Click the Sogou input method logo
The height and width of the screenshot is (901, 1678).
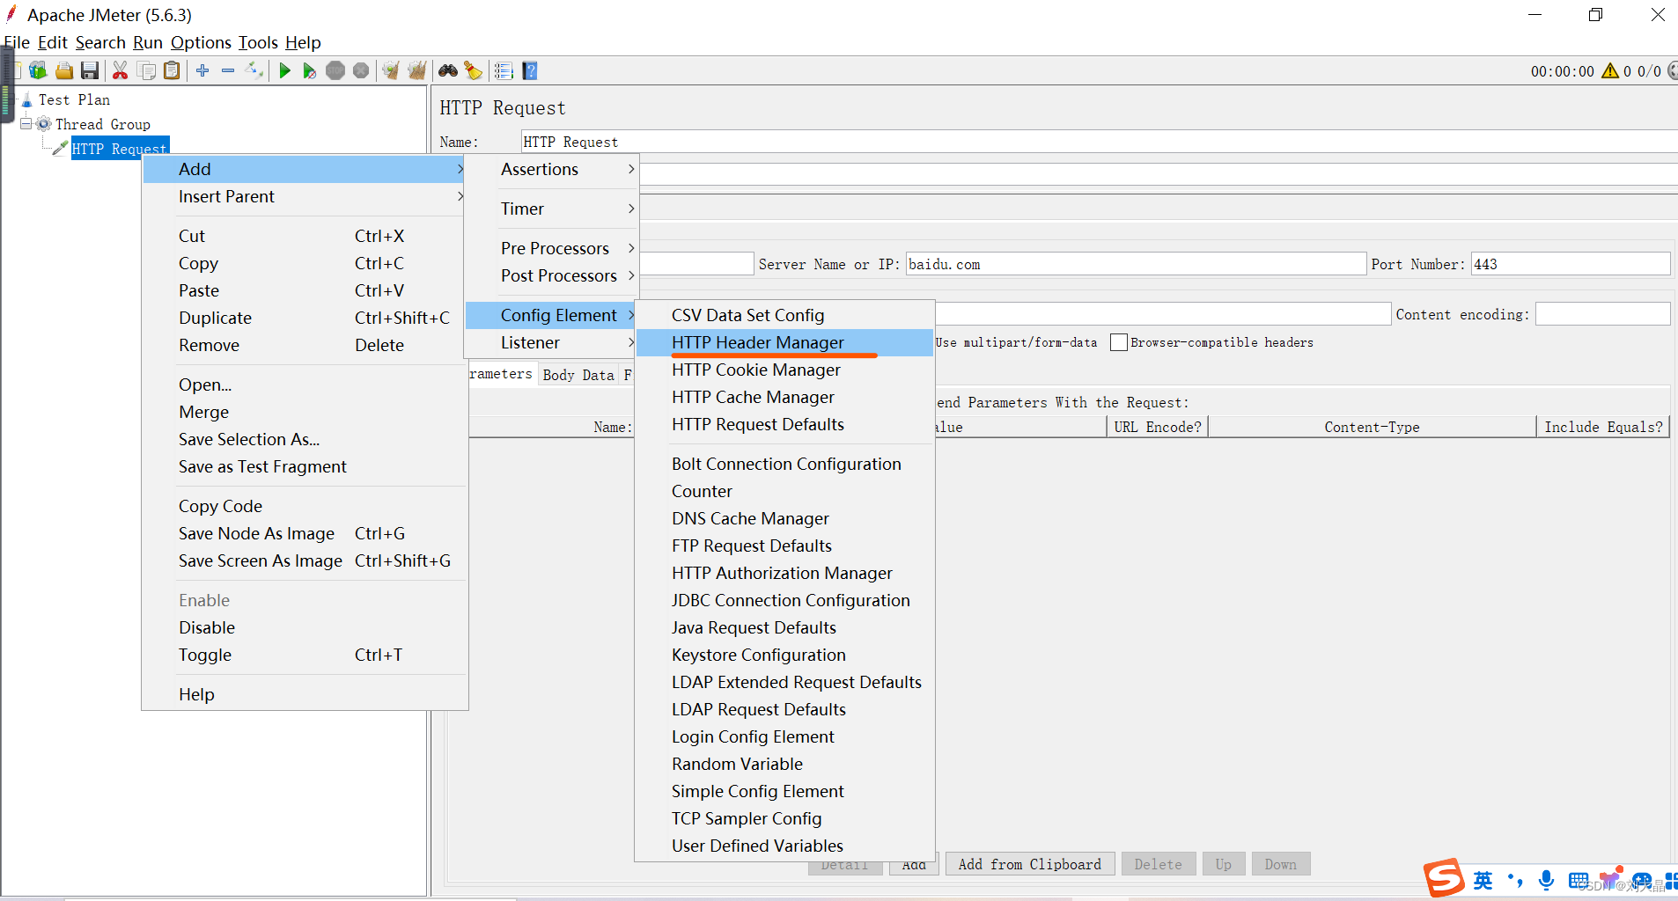tap(1444, 878)
